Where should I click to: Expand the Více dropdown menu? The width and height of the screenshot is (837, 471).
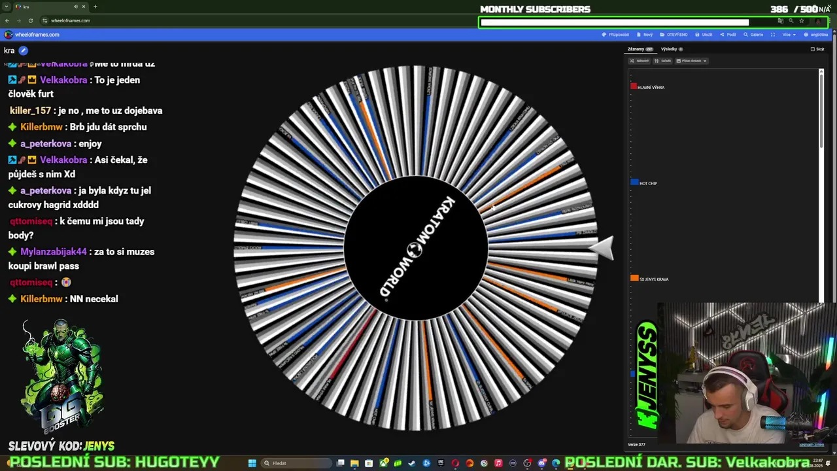pos(789,35)
